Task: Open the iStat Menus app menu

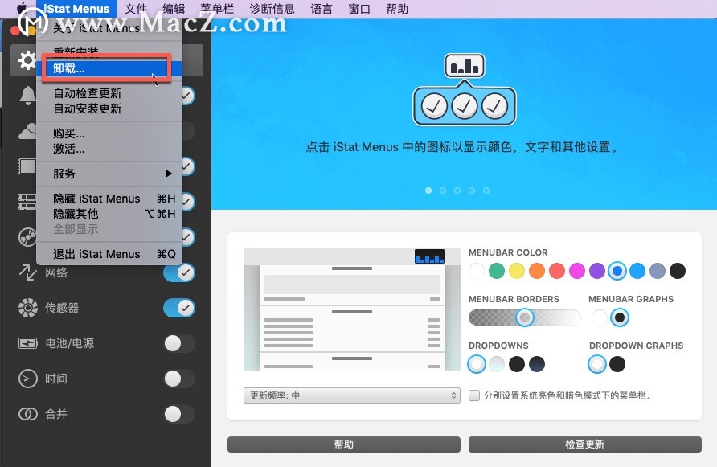Action: [x=76, y=9]
